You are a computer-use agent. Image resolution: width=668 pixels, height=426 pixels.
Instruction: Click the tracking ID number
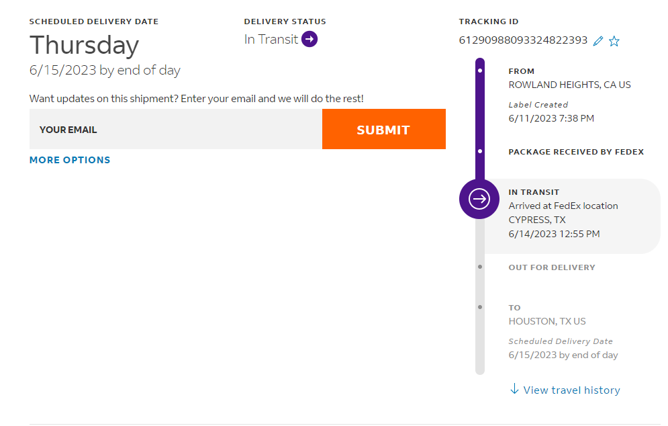[x=523, y=40]
